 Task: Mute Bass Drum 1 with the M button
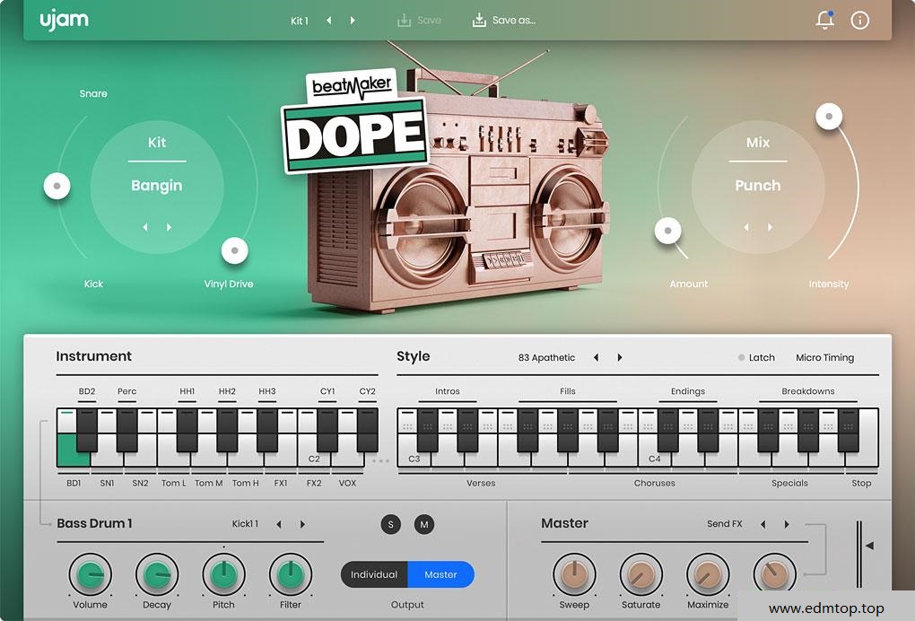pos(423,524)
